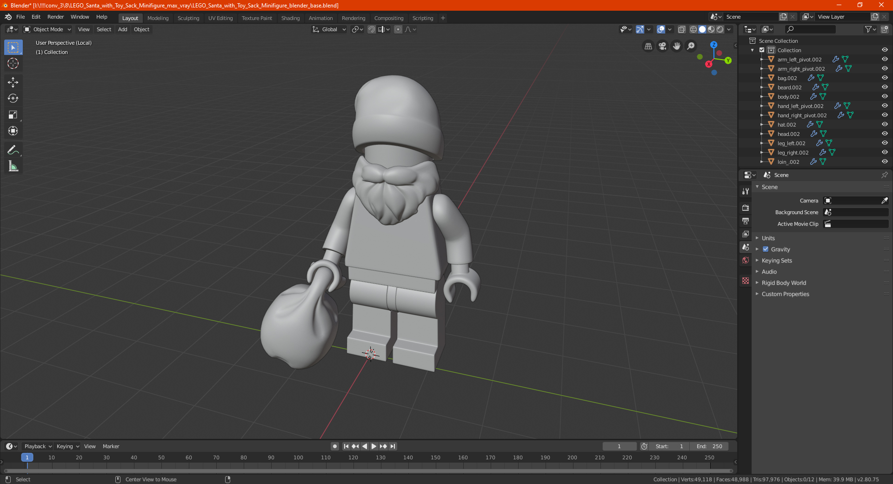Open the Output properties tab
The height and width of the screenshot is (484, 893).
click(x=746, y=221)
